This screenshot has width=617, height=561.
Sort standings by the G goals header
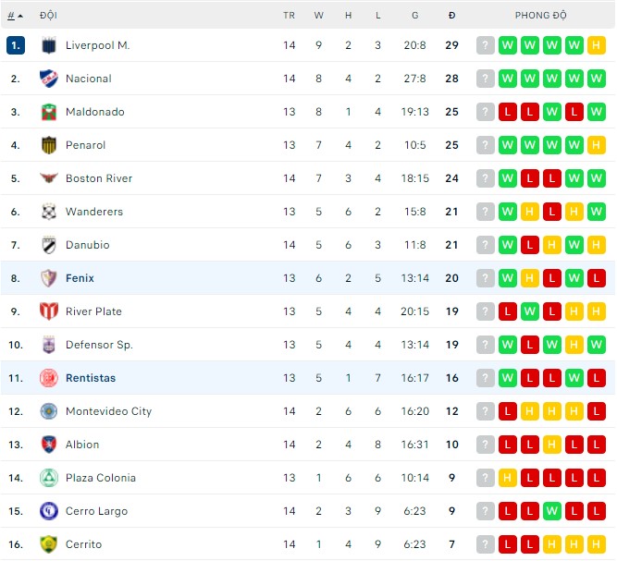pyautogui.click(x=414, y=16)
